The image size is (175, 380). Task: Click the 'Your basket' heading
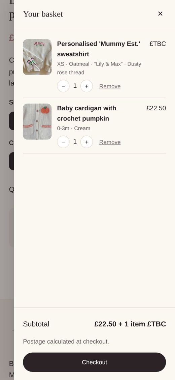click(x=43, y=14)
